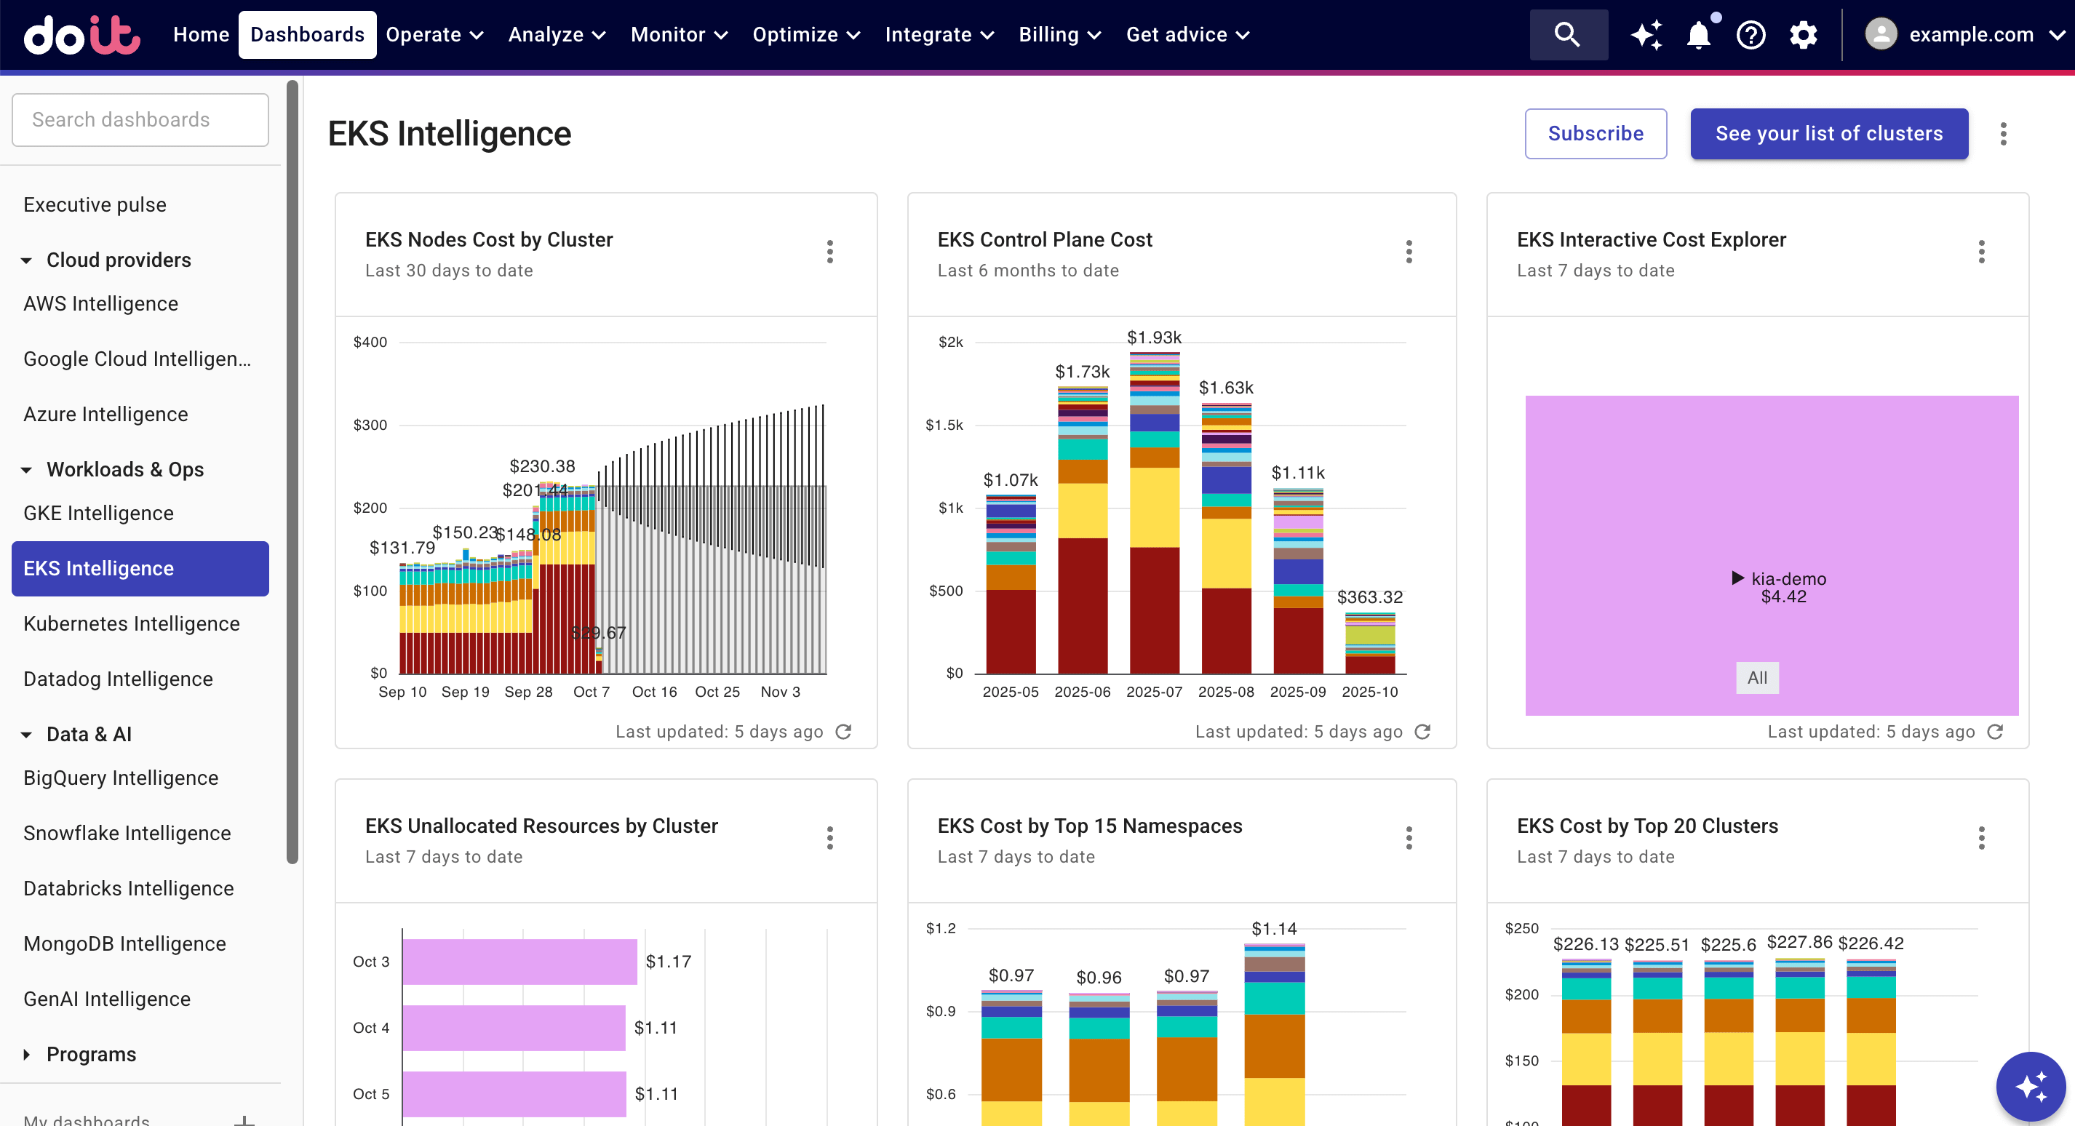The width and height of the screenshot is (2075, 1126).
Task: Click See your list of clusters
Action: 1828,134
